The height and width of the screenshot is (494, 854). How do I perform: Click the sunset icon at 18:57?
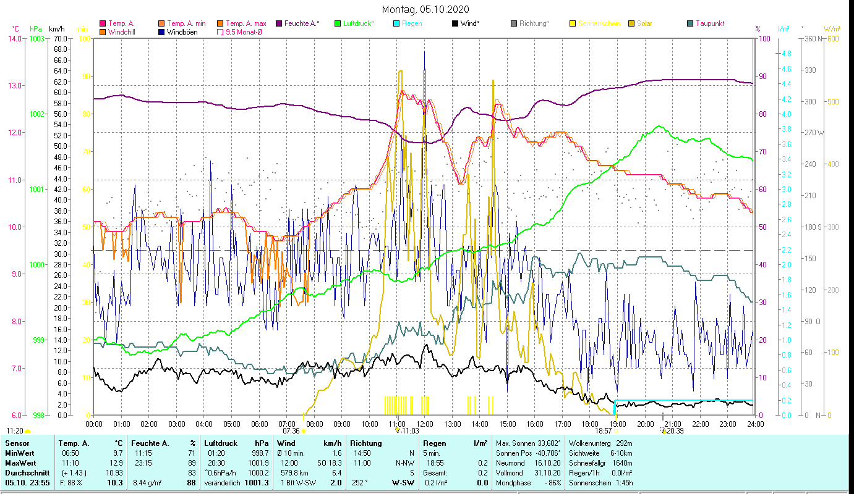point(615,431)
